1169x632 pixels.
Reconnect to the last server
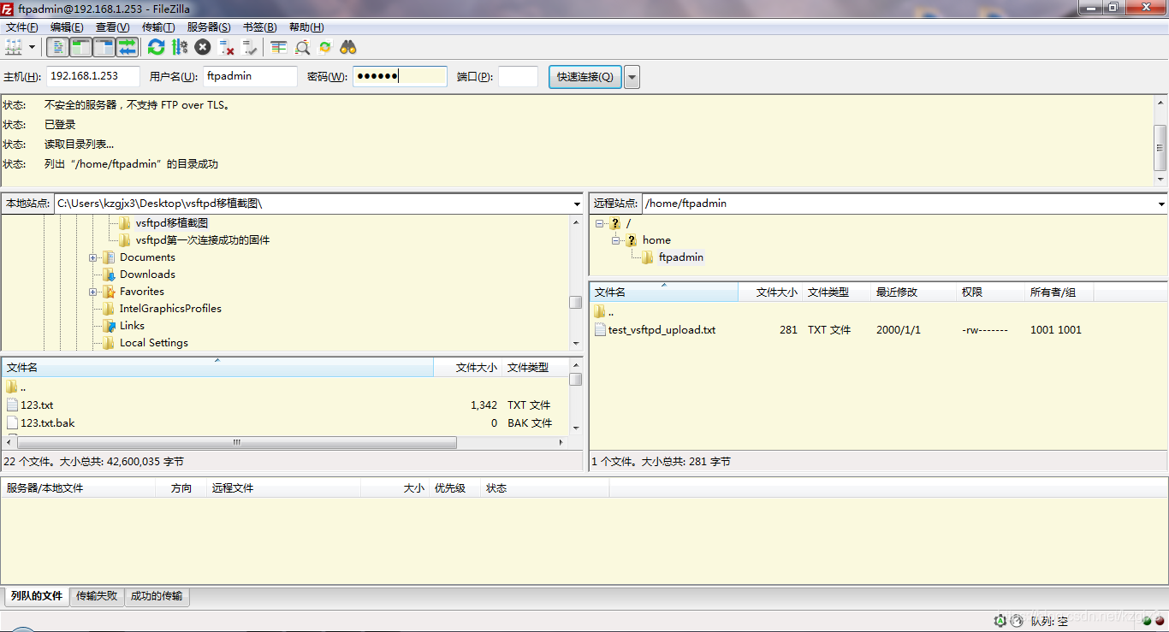(x=250, y=47)
